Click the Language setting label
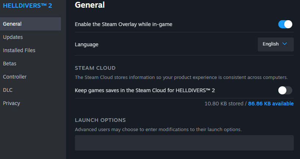 pyautogui.click(x=87, y=44)
